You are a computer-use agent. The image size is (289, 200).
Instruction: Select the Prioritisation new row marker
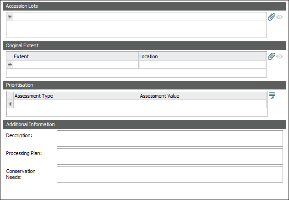(x=11, y=104)
